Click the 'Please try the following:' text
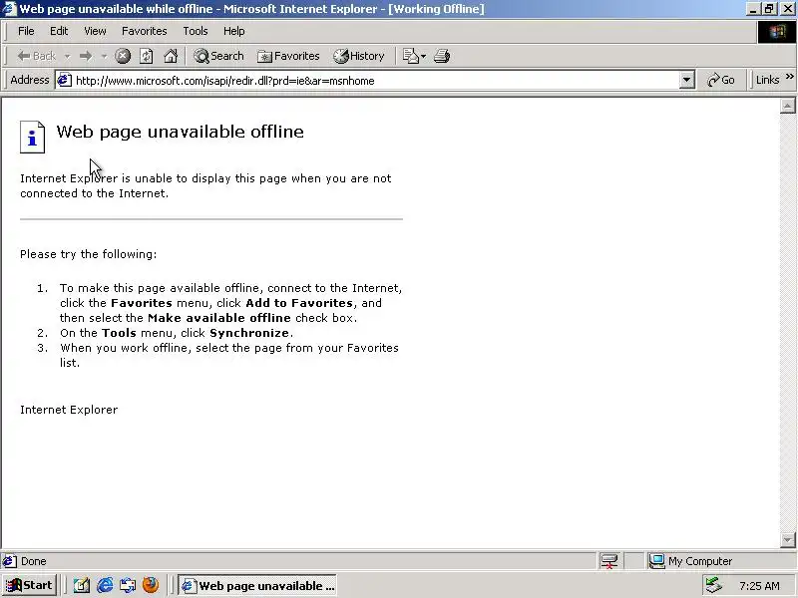 pyautogui.click(x=89, y=254)
